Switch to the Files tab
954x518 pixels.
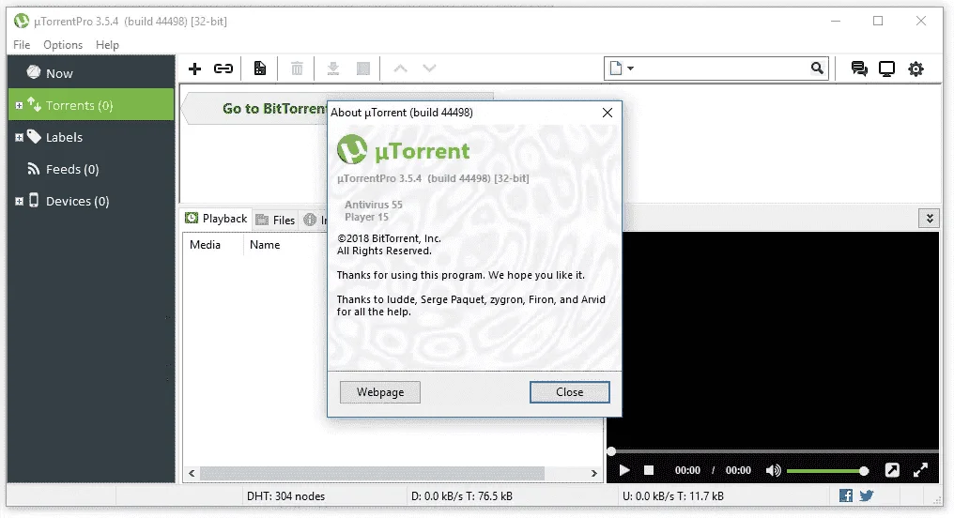(x=276, y=221)
